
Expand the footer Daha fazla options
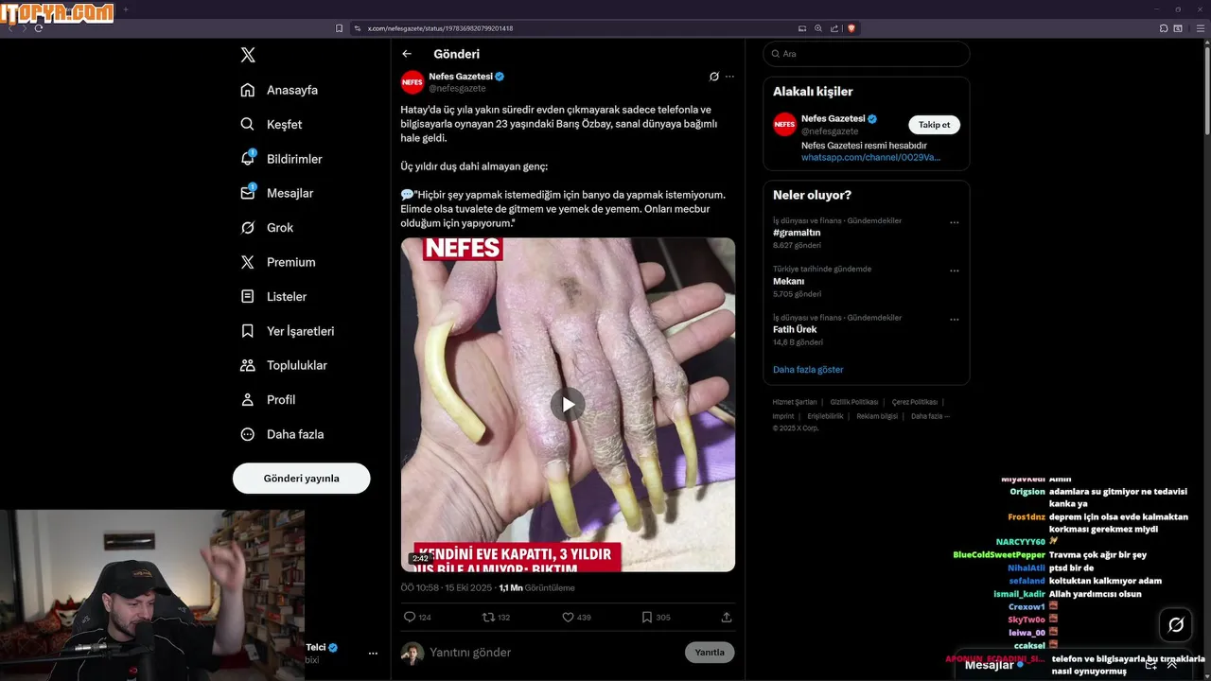(x=930, y=416)
